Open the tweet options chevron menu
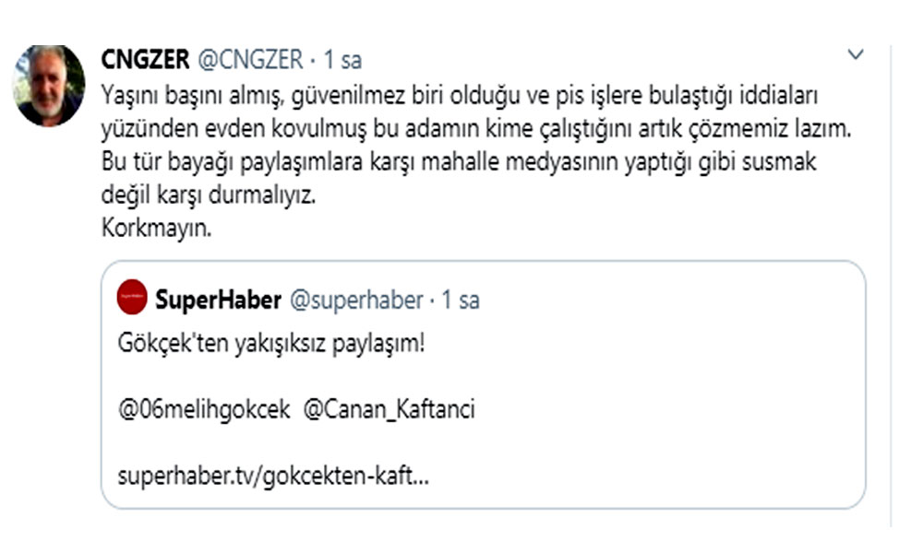 click(x=857, y=56)
